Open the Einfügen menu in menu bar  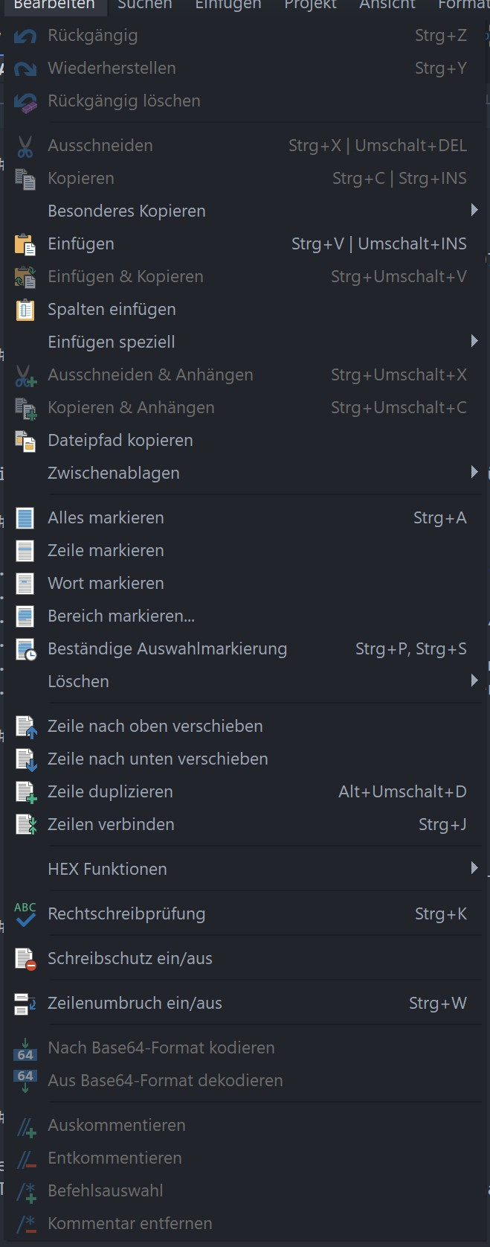pyautogui.click(x=228, y=4)
